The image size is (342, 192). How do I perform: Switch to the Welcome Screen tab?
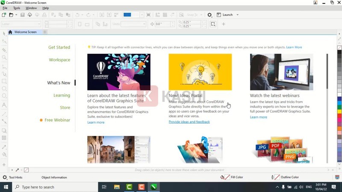pyautogui.click(x=25, y=32)
